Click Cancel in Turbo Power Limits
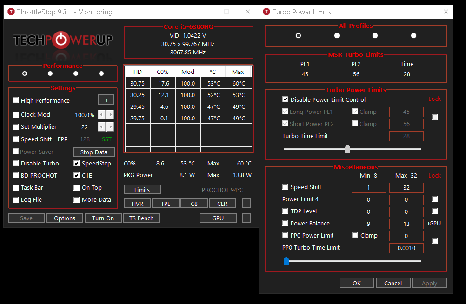Viewport: 466px width, 304px height. pyautogui.click(x=393, y=283)
